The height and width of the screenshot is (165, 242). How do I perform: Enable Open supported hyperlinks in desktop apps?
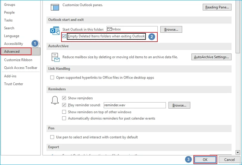(52, 78)
